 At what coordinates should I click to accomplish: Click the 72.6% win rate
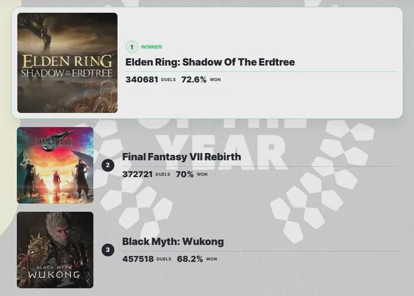pos(194,80)
